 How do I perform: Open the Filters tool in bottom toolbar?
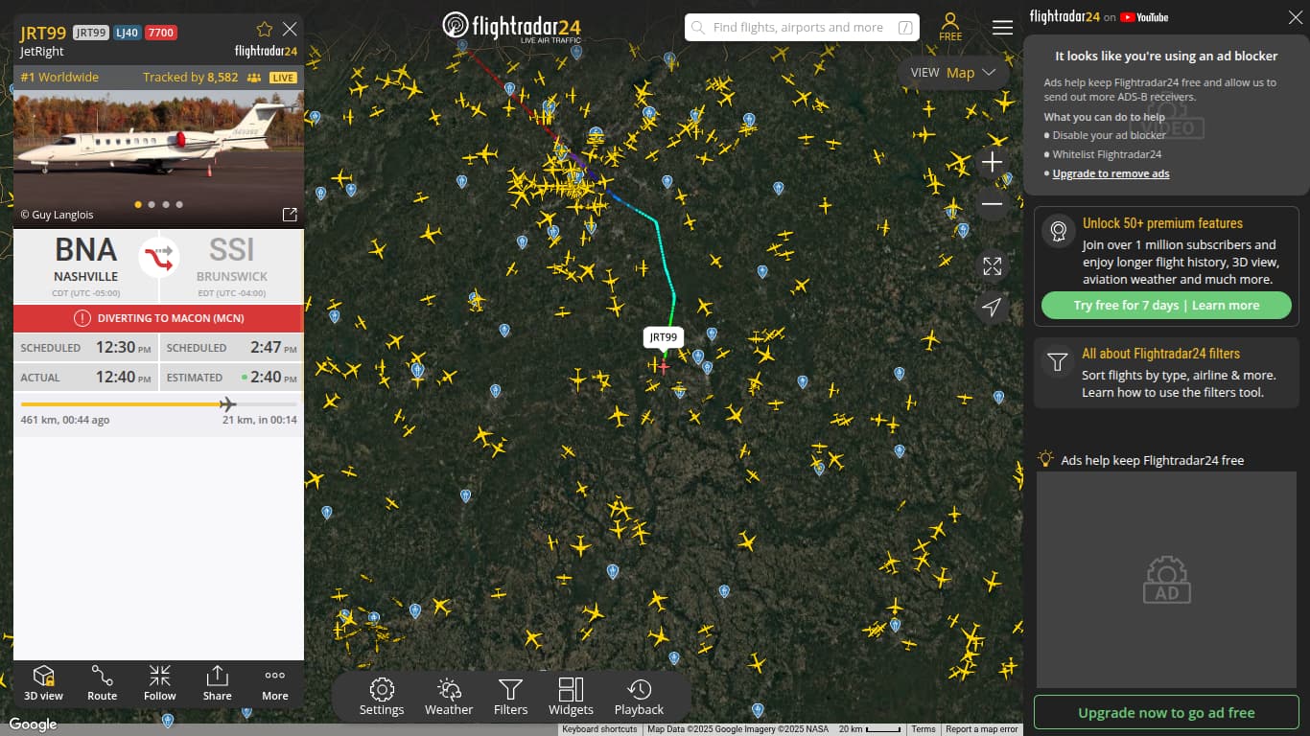pyautogui.click(x=510, y=697)
